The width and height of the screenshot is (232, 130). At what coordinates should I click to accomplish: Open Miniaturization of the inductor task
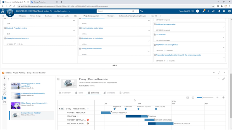(92, 38)
